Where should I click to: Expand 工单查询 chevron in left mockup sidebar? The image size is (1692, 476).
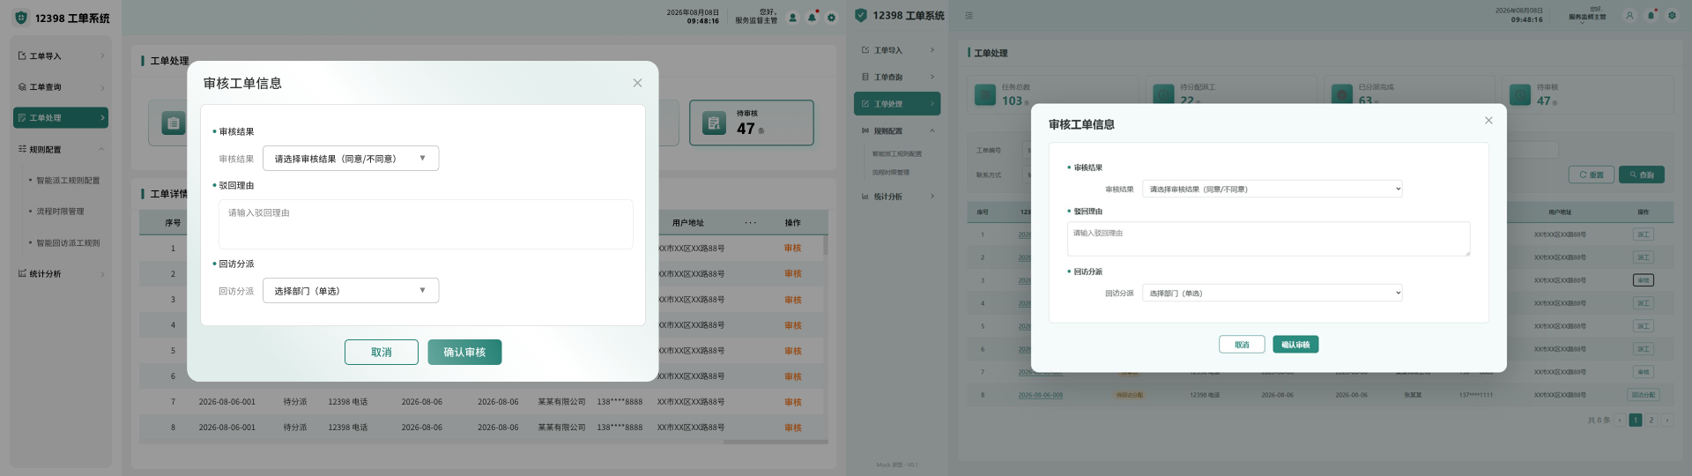102,87
